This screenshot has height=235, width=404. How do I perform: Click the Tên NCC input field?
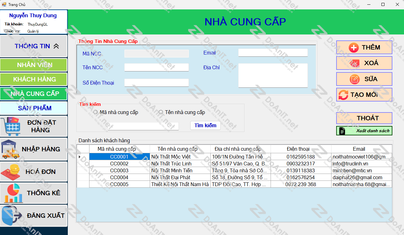157,67
